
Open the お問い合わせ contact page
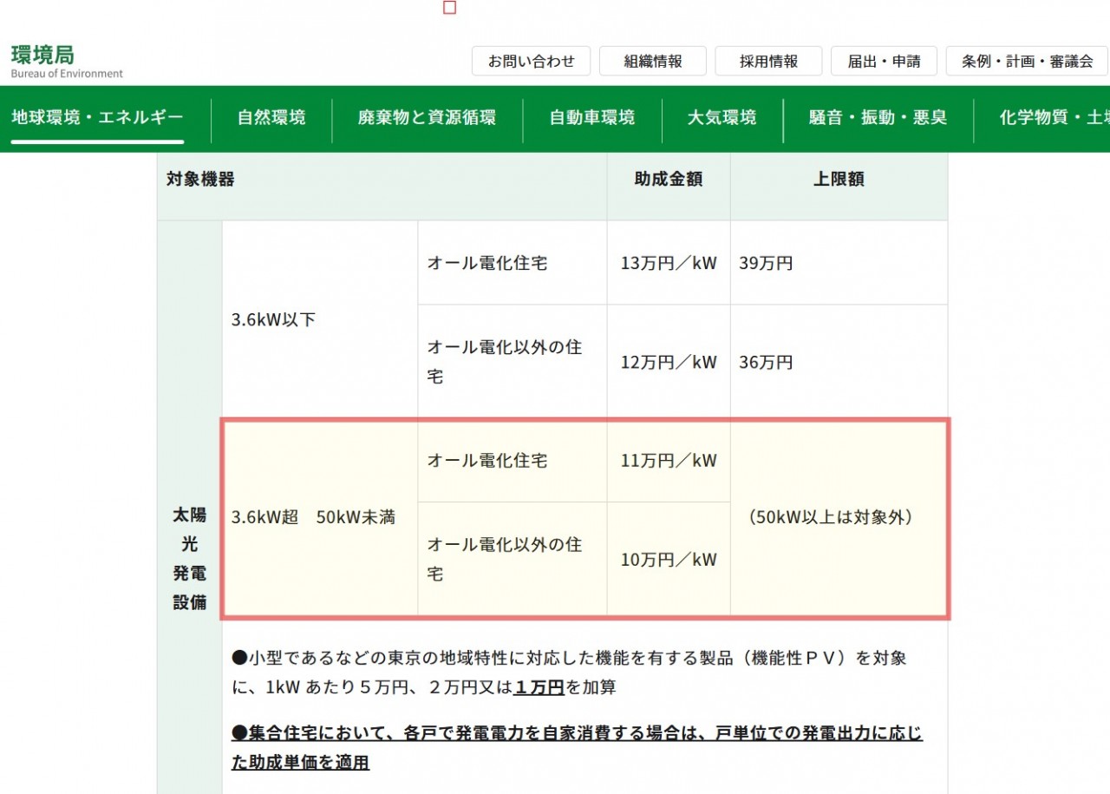point(531,62)
